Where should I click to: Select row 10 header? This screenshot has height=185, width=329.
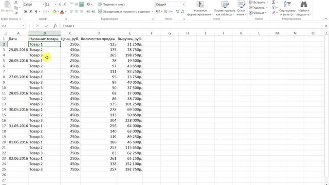pos(4,88)
